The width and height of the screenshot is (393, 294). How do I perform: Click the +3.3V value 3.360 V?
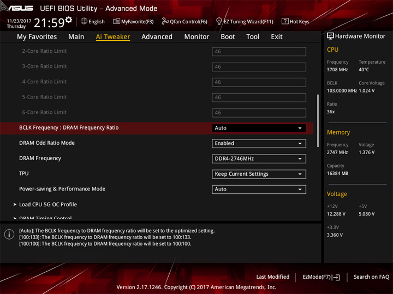(335, 235)
